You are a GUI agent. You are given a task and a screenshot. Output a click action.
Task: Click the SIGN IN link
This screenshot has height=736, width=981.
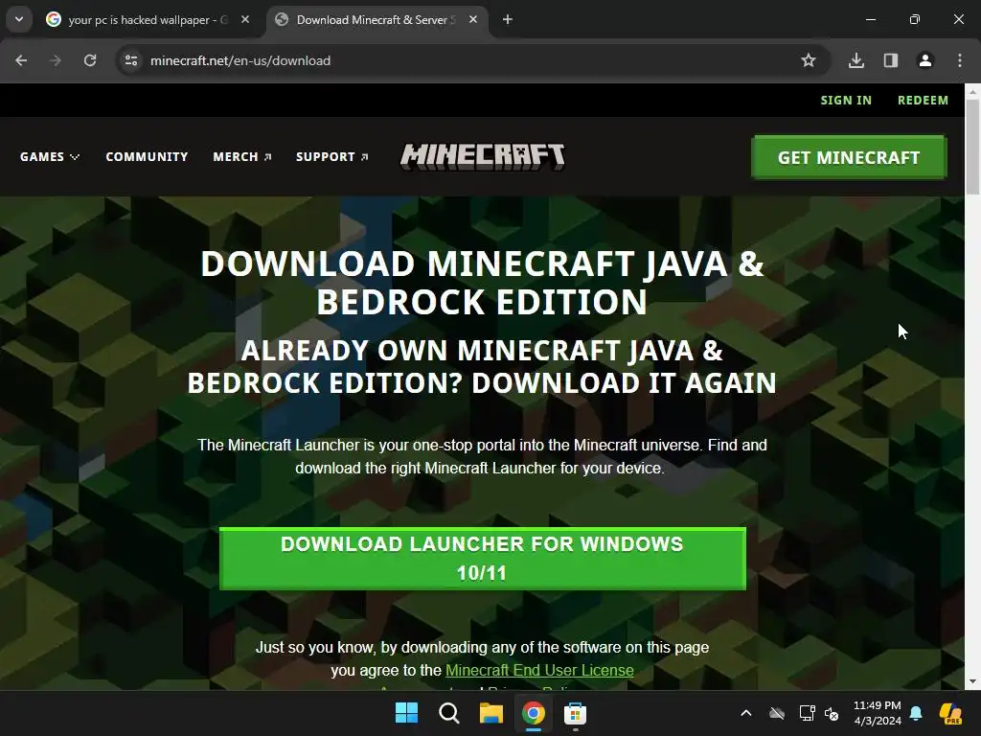[x=846, y=100]
